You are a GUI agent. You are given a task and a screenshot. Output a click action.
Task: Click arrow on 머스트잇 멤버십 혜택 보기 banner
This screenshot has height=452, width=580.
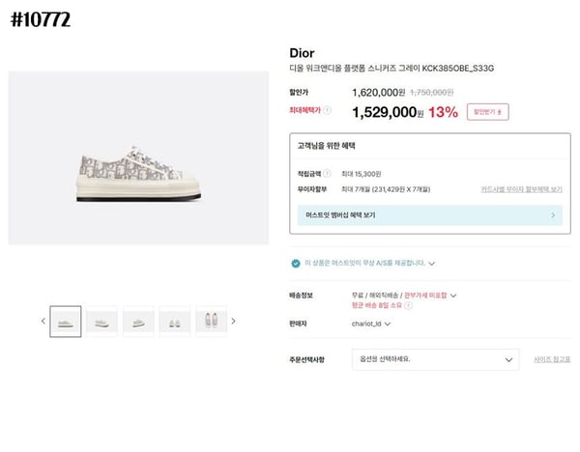coord(552,215)
